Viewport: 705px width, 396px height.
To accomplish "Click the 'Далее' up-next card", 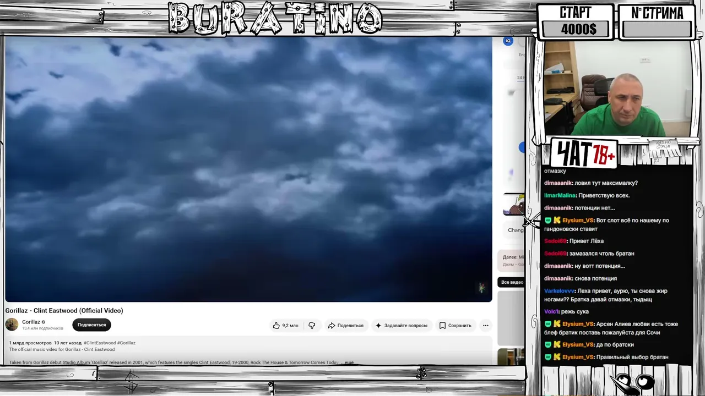I will pos(512,261).
